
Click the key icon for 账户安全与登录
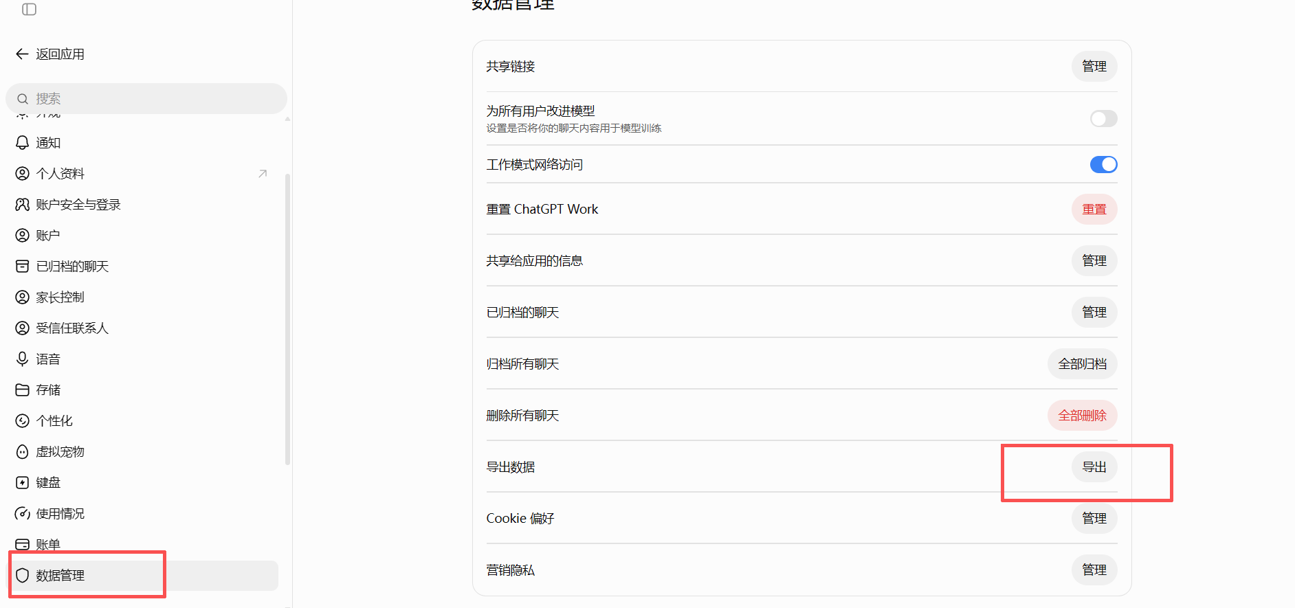click(x=23, y=205)
